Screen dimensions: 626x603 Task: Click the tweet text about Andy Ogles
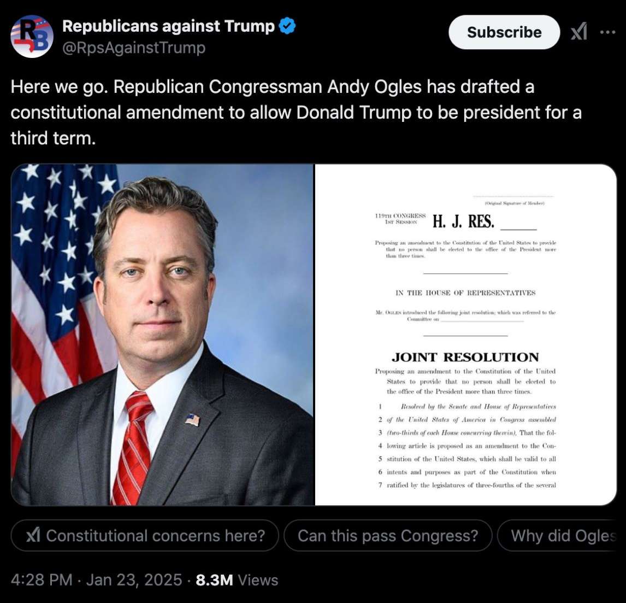pyautogui.click(x=296, y=112)
